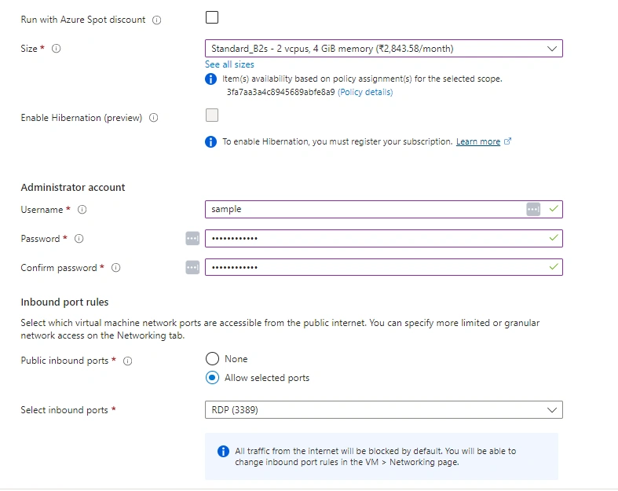Click green checkmark in Confirm password field
The image size is (618, 491).
[x=554, y=267]
